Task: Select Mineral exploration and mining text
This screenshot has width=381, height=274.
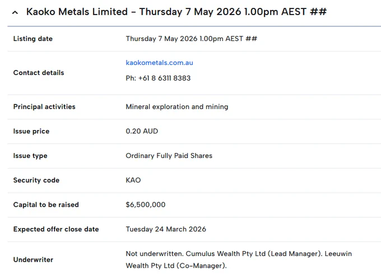Action: tap(177, 106)
